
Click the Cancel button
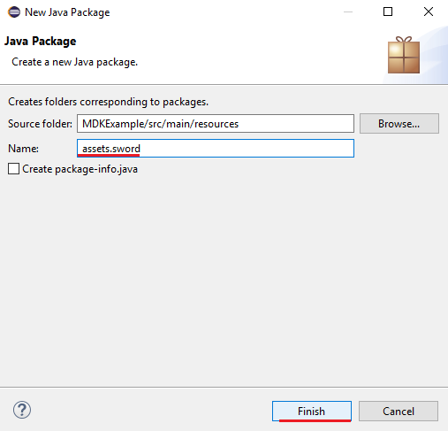[x=399, y=411]
